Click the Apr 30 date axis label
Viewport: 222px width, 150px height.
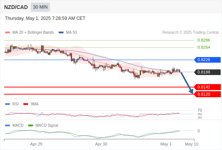(x=101, y=144)
